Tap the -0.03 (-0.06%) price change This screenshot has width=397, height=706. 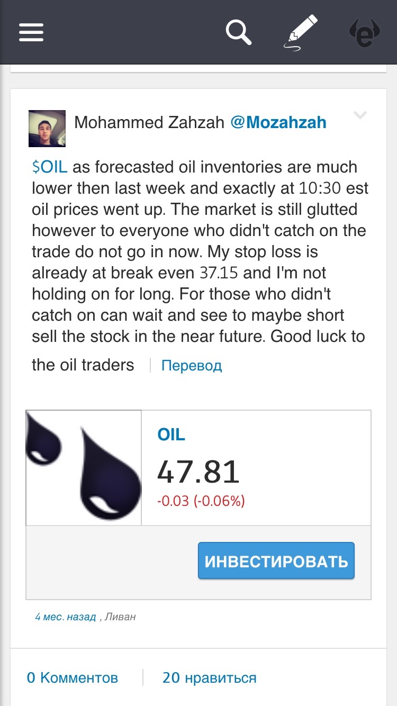(x=201, y=501)
